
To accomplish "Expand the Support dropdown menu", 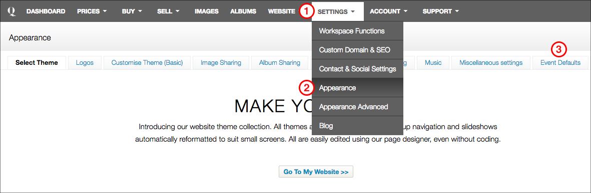I will click(x=440, y=11).
